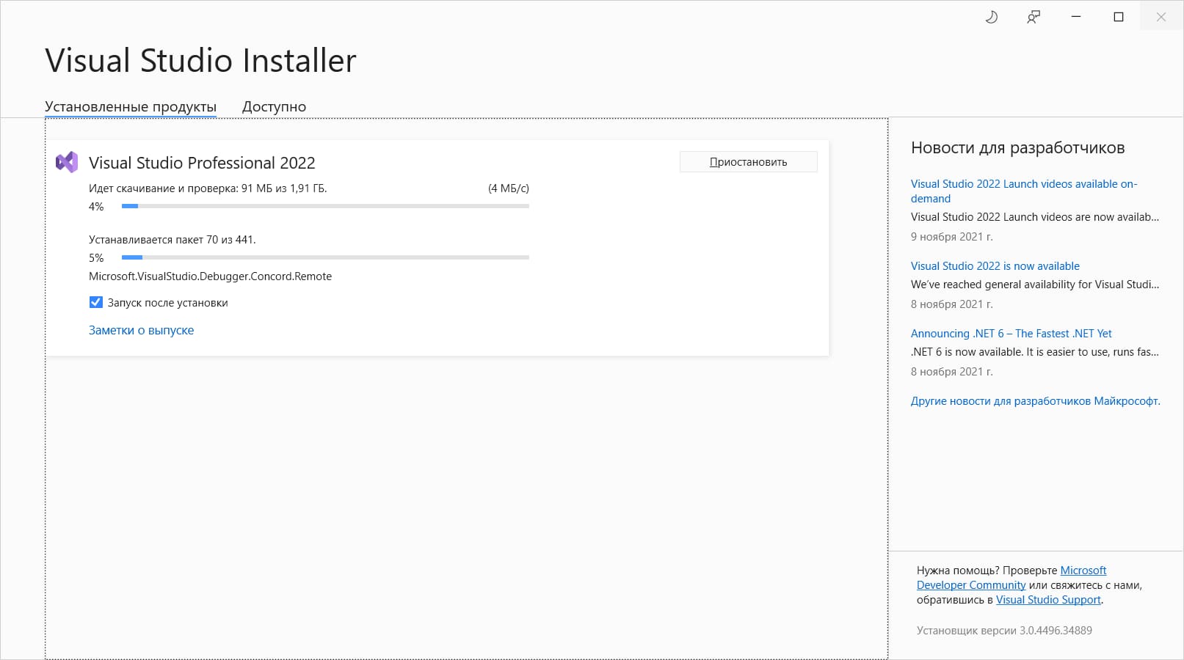Open 'Заметки о выпуске' link
This screenshot has height=660, width=1184.
pos(141,330)
